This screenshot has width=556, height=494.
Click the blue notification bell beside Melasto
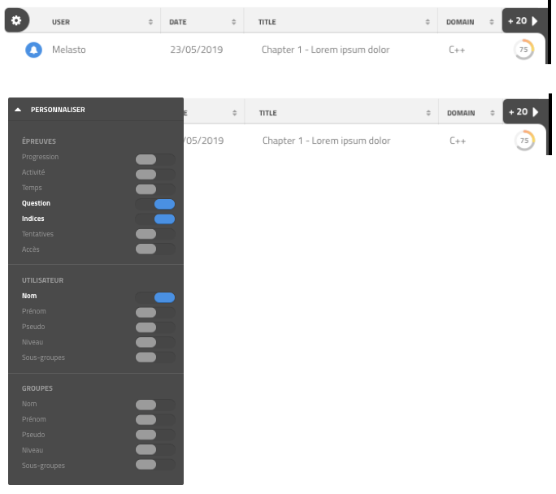pyautogui.click(x=33, y=50)
